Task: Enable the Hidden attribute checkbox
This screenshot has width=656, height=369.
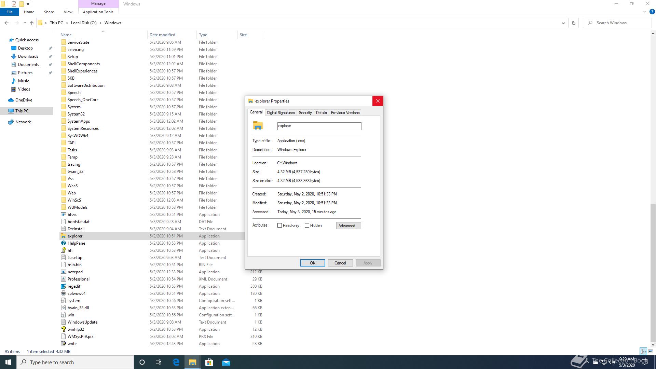Action: (307, 225)
